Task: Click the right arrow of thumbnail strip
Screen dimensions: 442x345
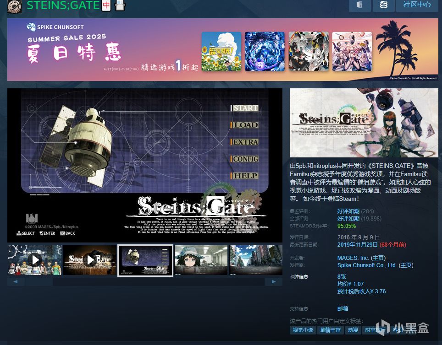Action: tap(274, 281)
